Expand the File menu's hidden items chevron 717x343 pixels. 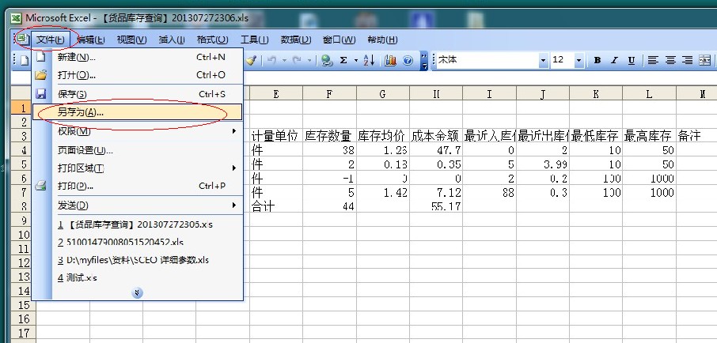click(138, 292)
